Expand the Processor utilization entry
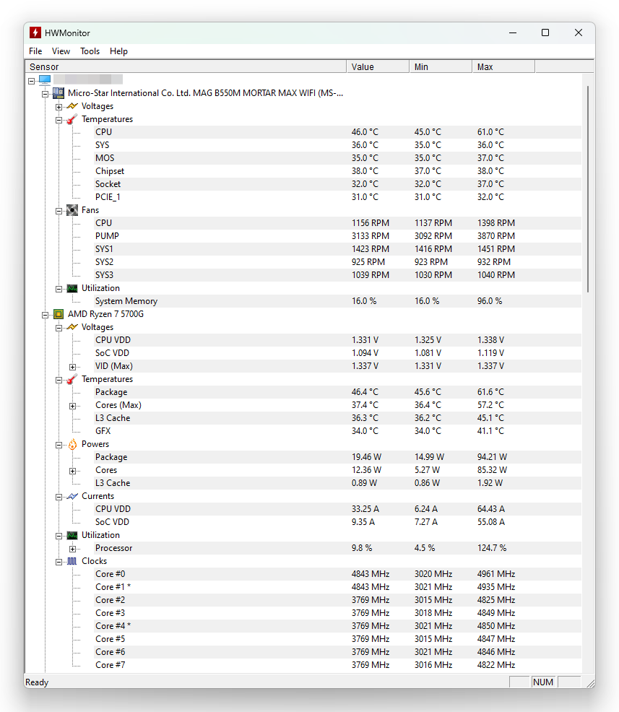Viewport: 619px width, 712px height. [73, 549]
